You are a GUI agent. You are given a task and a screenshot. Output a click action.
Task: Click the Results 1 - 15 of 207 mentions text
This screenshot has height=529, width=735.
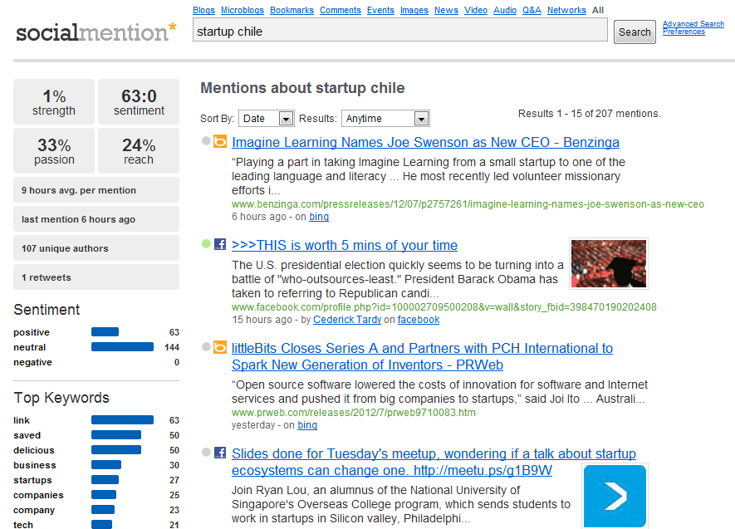tap(589, 114)
